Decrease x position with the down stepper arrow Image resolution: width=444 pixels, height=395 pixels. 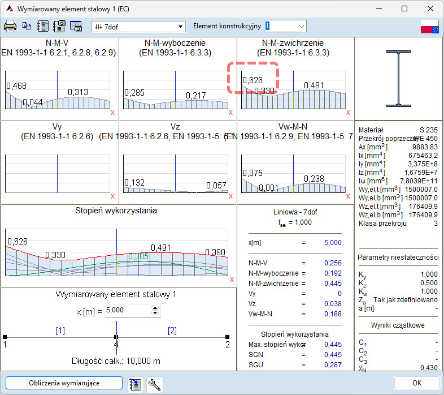pyautogui.click(x=155, y=313)
